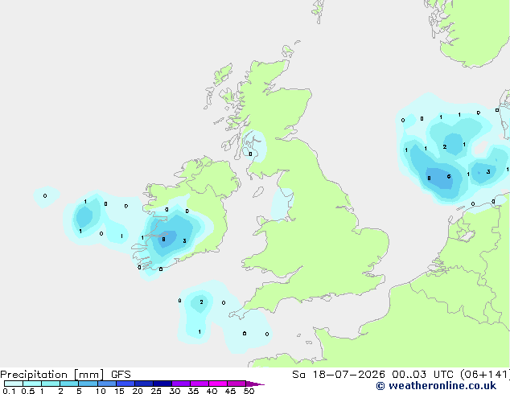Screen dimensions: 510x394
Task: Click the 'Sa 18-07-2026 00..03 UTC' date label
Action: [x=372, y=375]
